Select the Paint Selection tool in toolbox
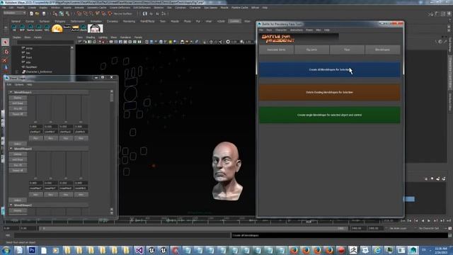 (5, 60)
